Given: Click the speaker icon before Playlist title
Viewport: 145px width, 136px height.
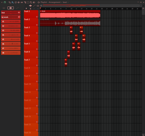Looking at the screenshot, I should 39,2.
